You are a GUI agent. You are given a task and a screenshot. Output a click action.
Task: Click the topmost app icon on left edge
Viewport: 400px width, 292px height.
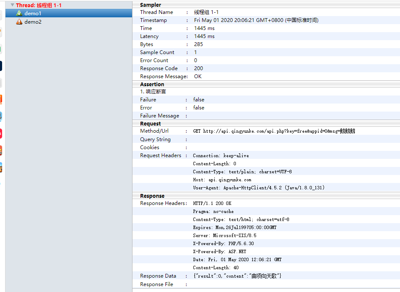pyautogui.click(x=2, y=15)
